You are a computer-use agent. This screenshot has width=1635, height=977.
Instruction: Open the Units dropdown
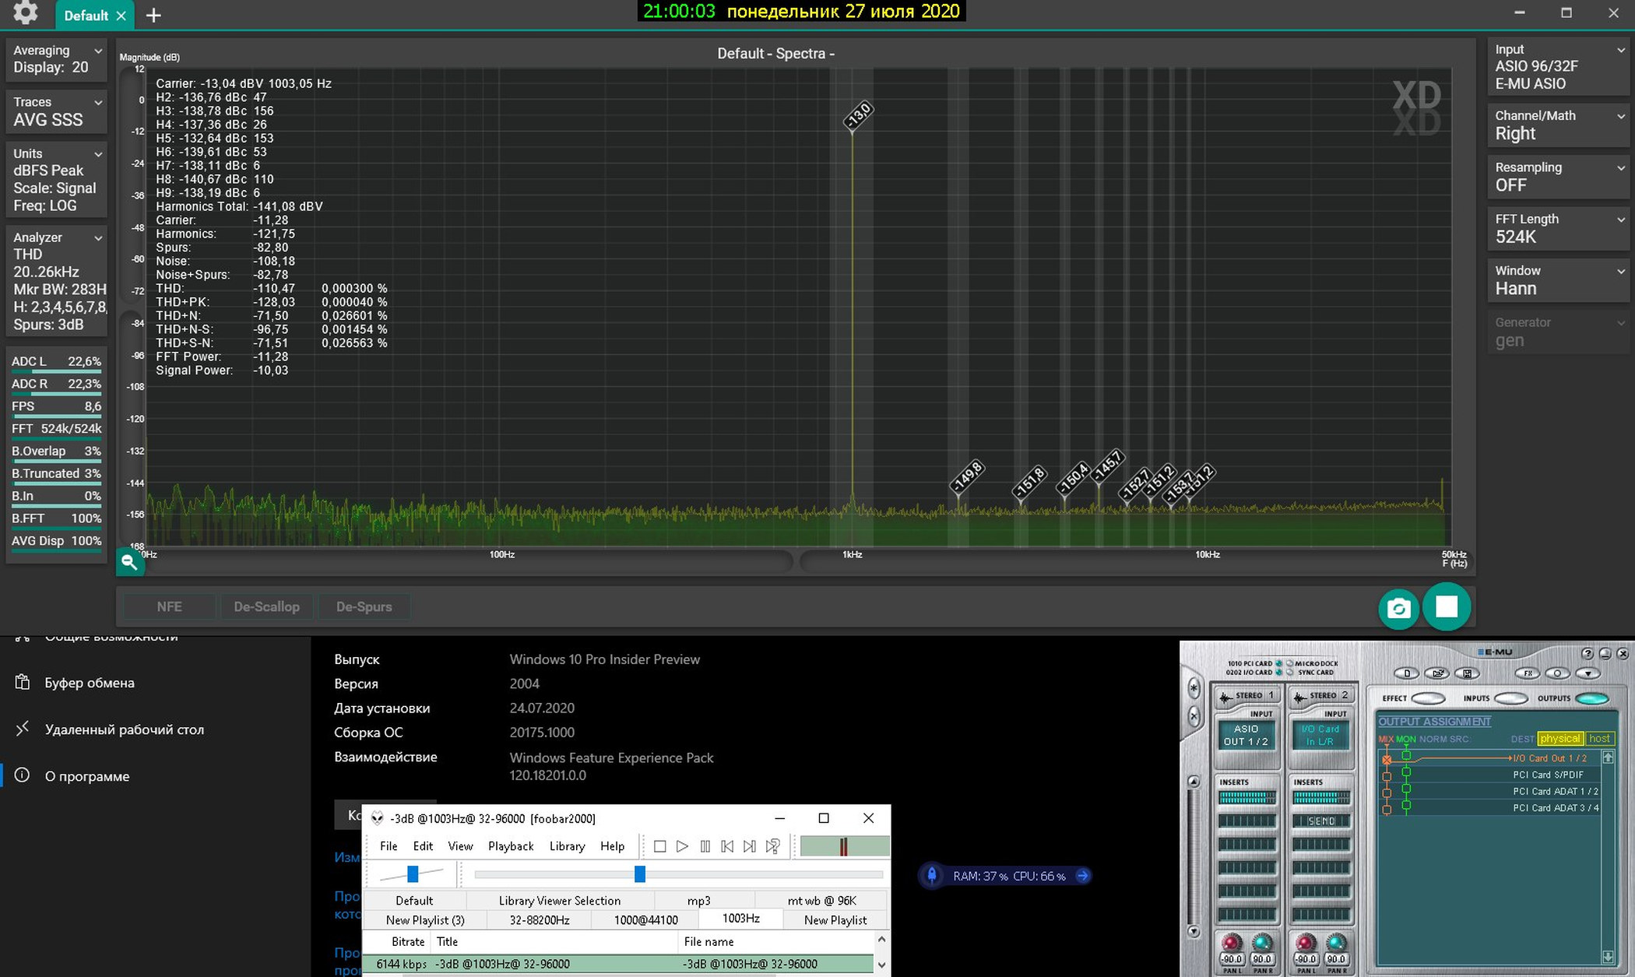tap(56, 180)
